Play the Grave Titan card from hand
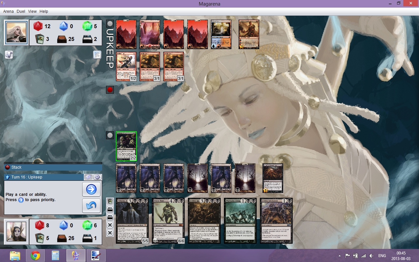Viewport: 419px width, 262px height. click(168, 220)
